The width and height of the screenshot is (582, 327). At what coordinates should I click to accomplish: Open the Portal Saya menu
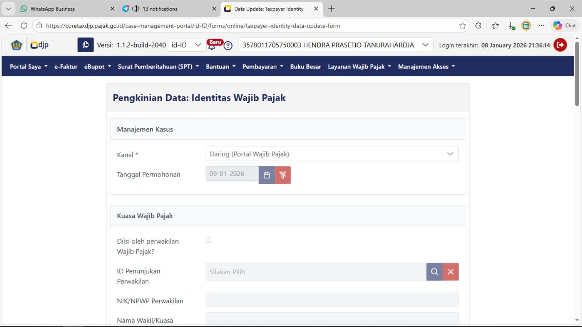coord(28,66)
